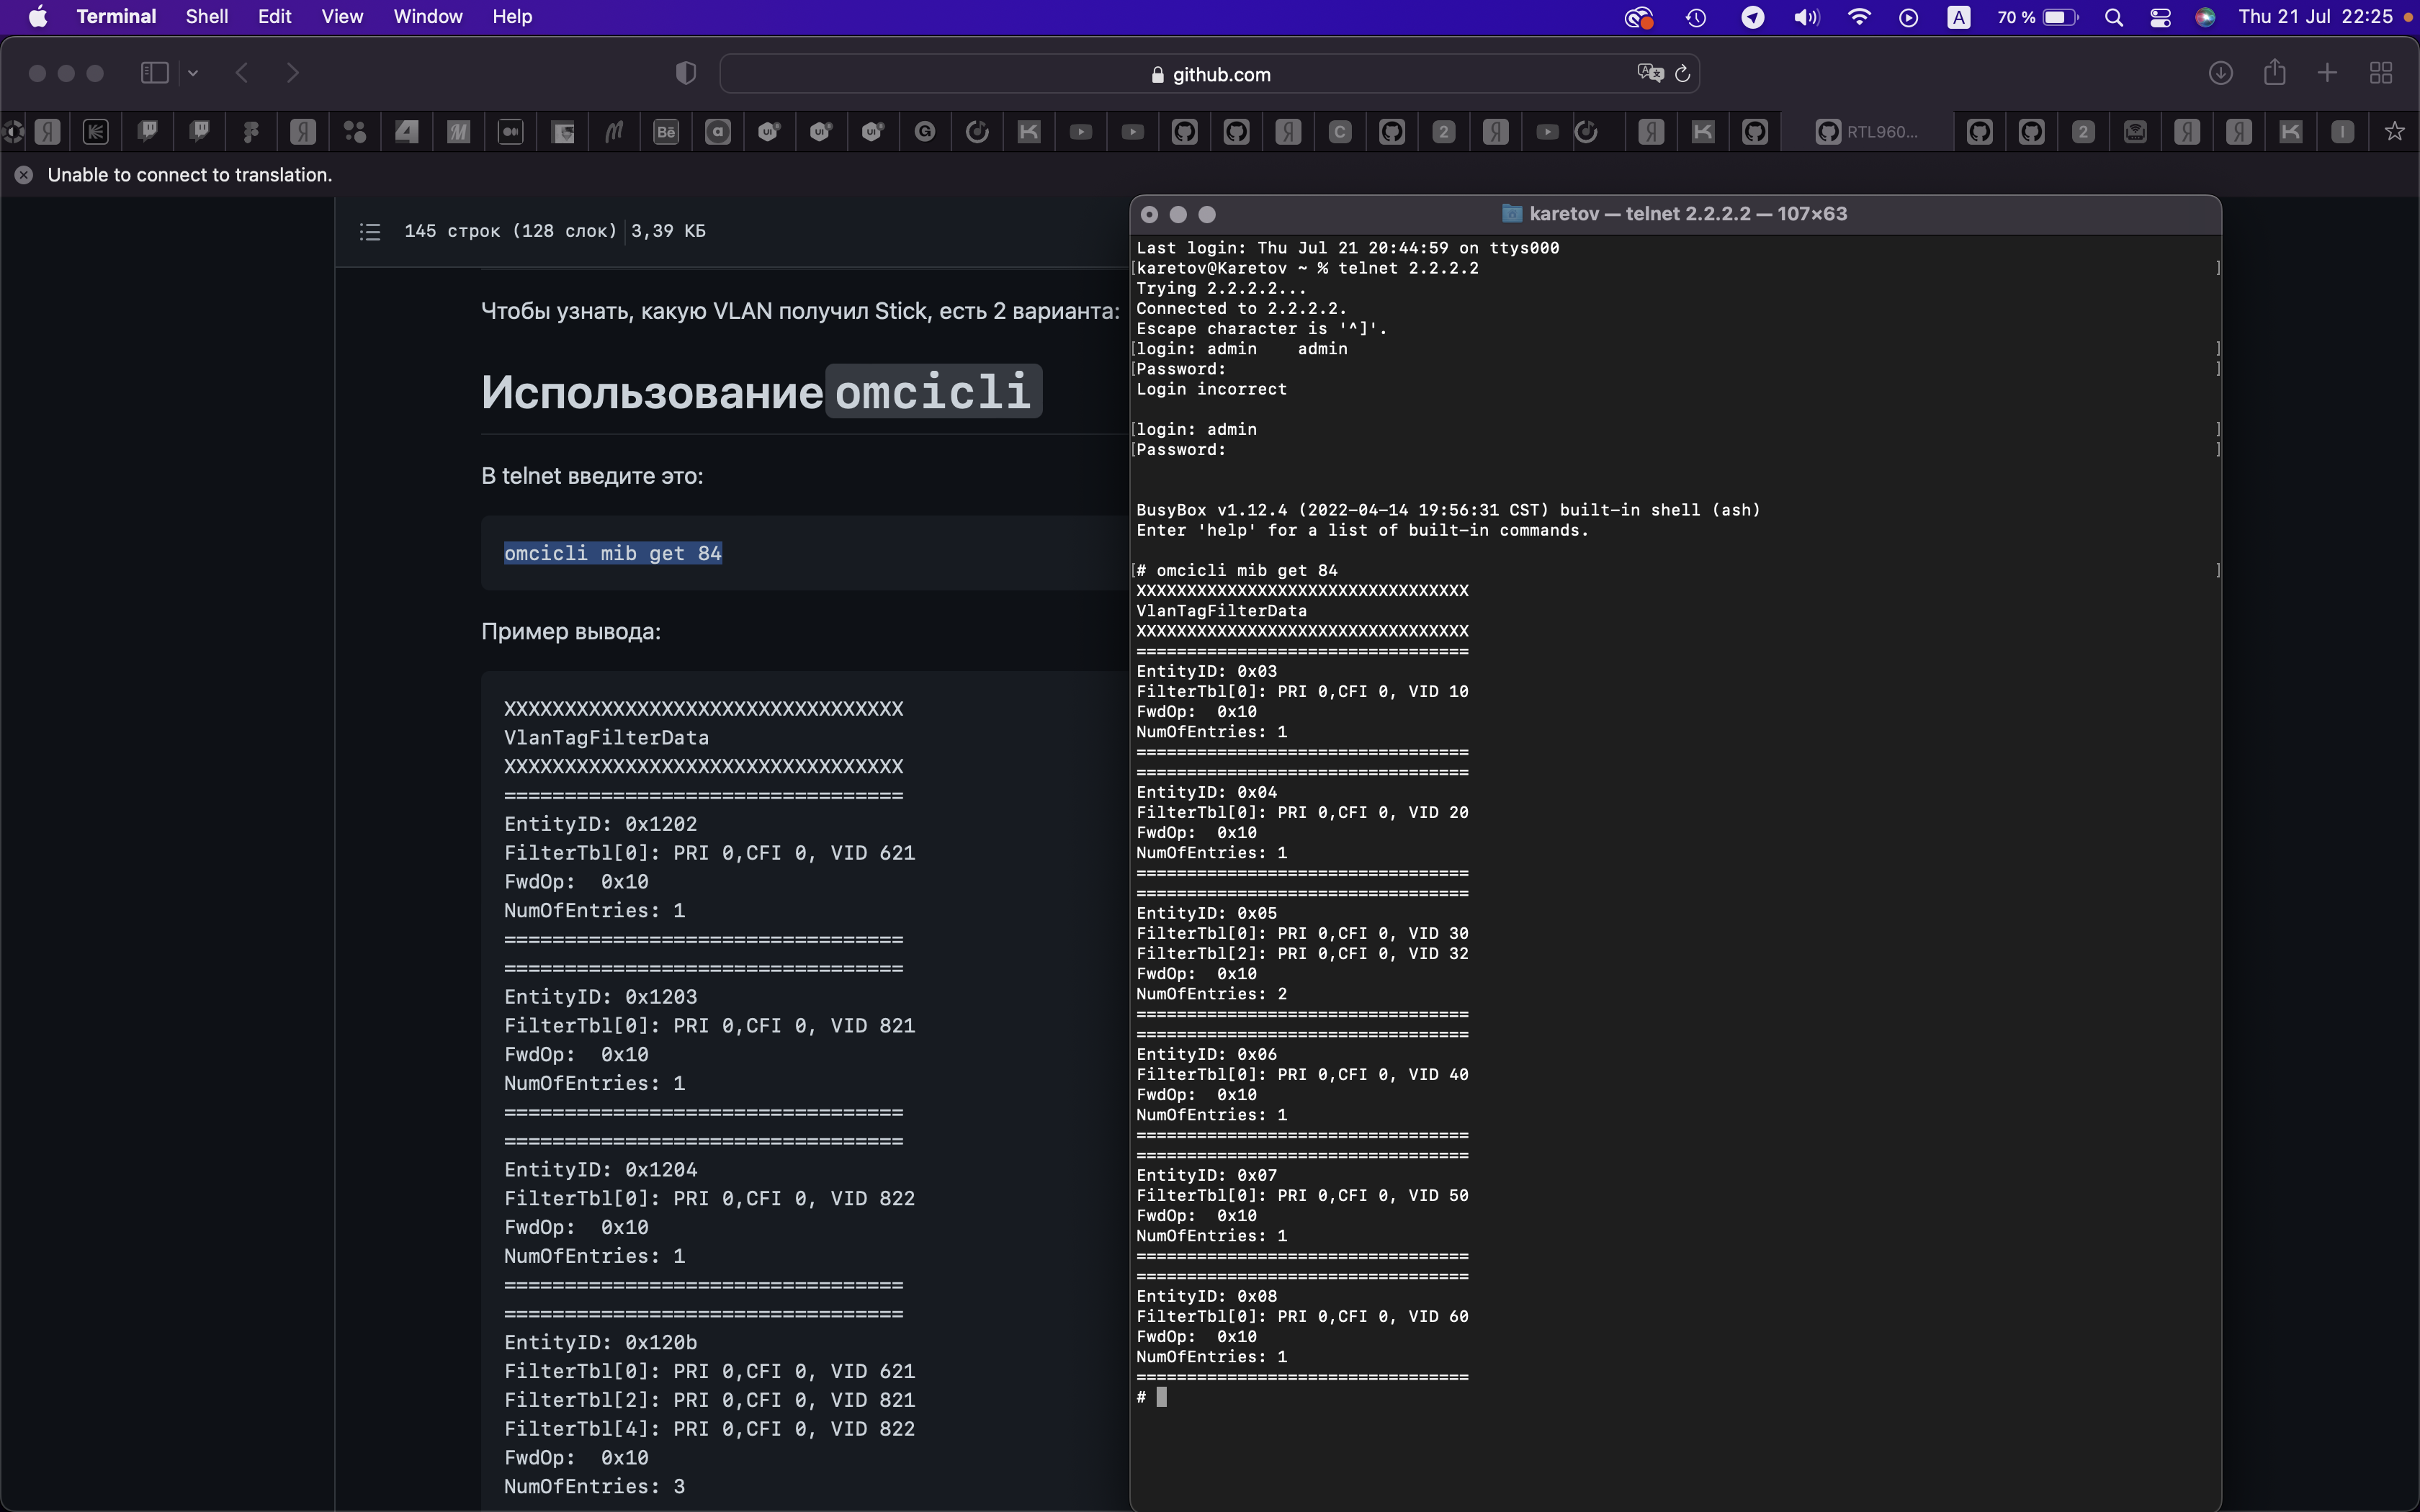Open the date and time Thu 21 Jul
This screenshot has width=2420, height=1512.
[x=2315, y=17]
